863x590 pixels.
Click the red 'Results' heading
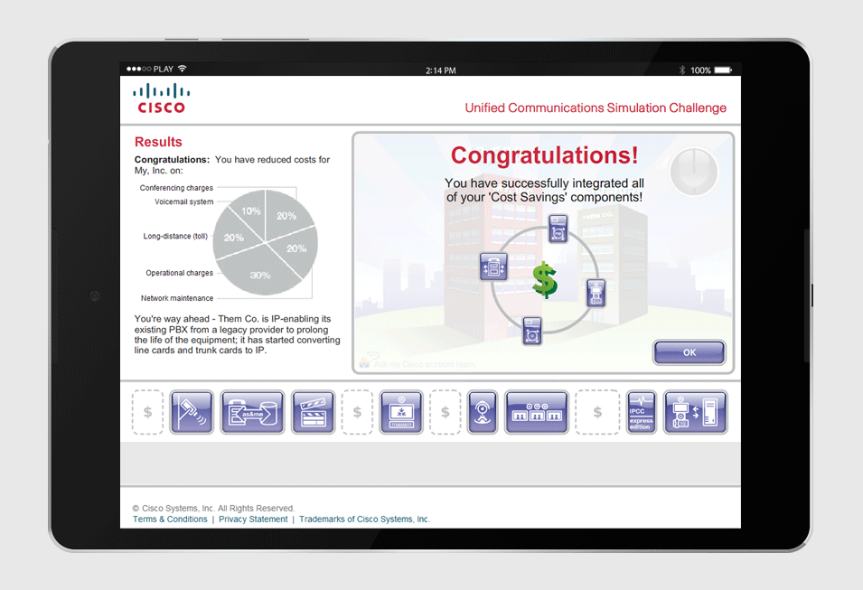[158, 142]
